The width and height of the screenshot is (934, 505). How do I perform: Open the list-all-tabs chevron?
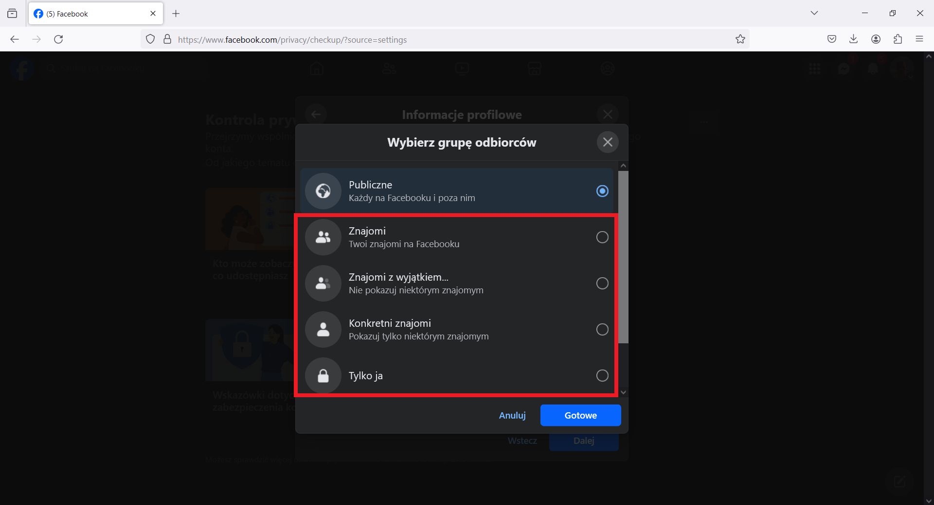[814, 13]
